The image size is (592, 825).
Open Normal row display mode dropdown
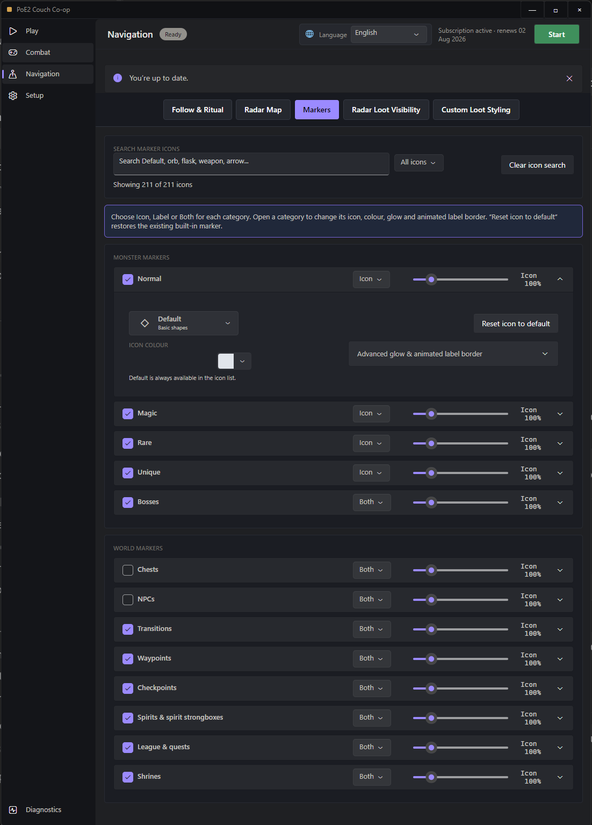coord(371,279)
